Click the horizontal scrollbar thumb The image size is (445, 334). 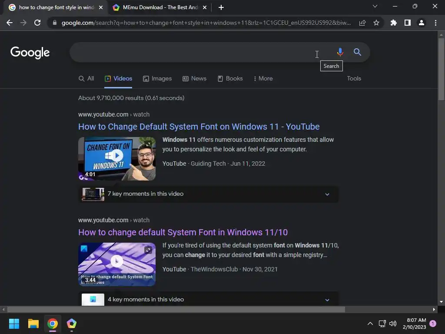click(176, 309)
